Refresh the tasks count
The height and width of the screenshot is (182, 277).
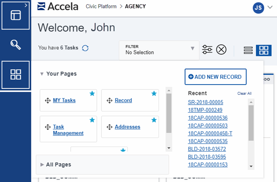click(x=85, y=48)
